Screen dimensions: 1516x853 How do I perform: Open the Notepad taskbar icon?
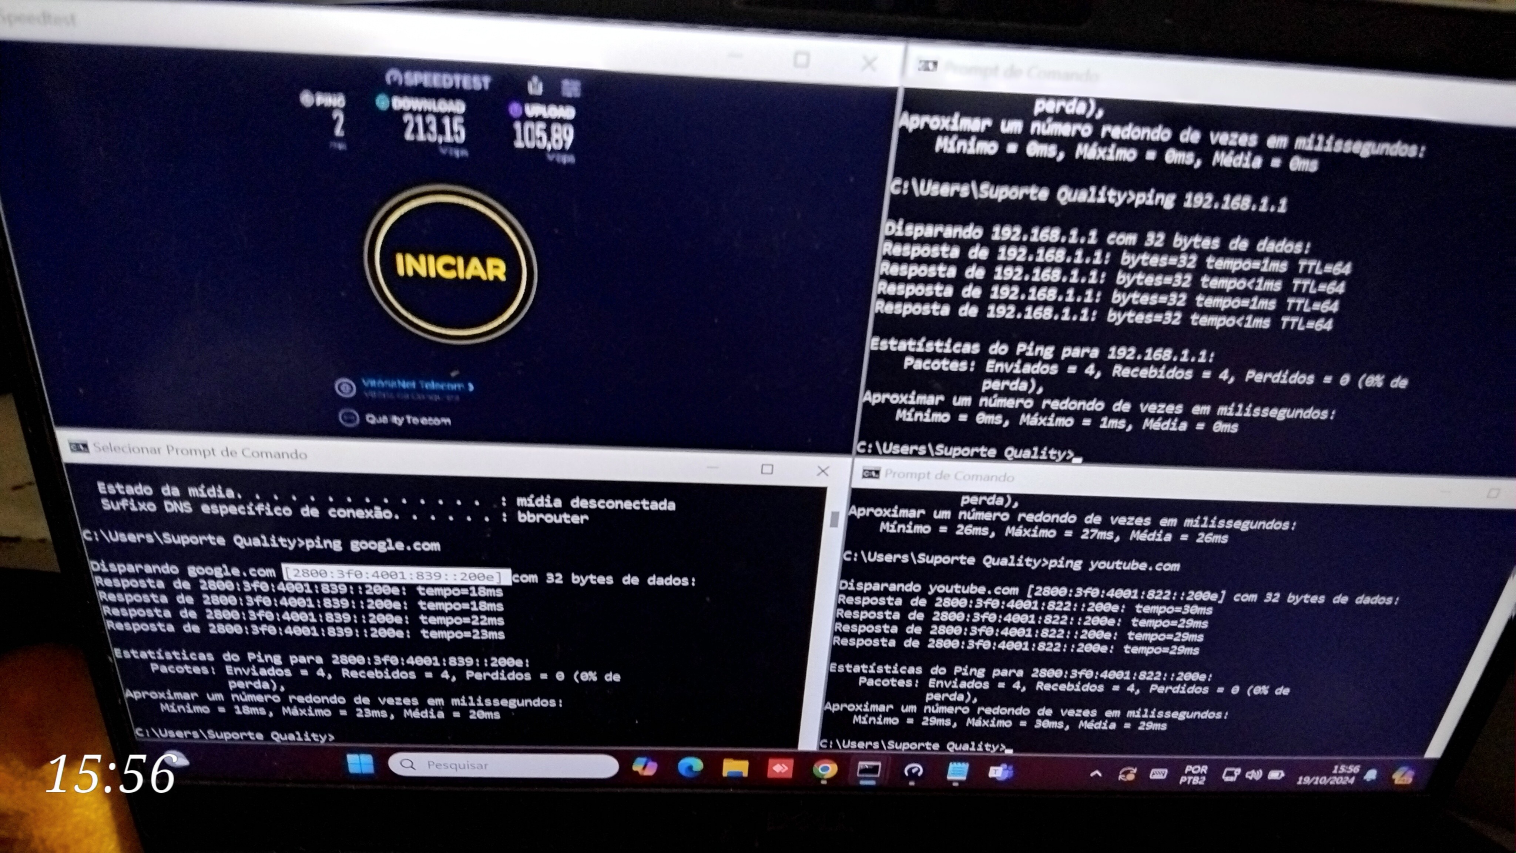click(957, 772)
